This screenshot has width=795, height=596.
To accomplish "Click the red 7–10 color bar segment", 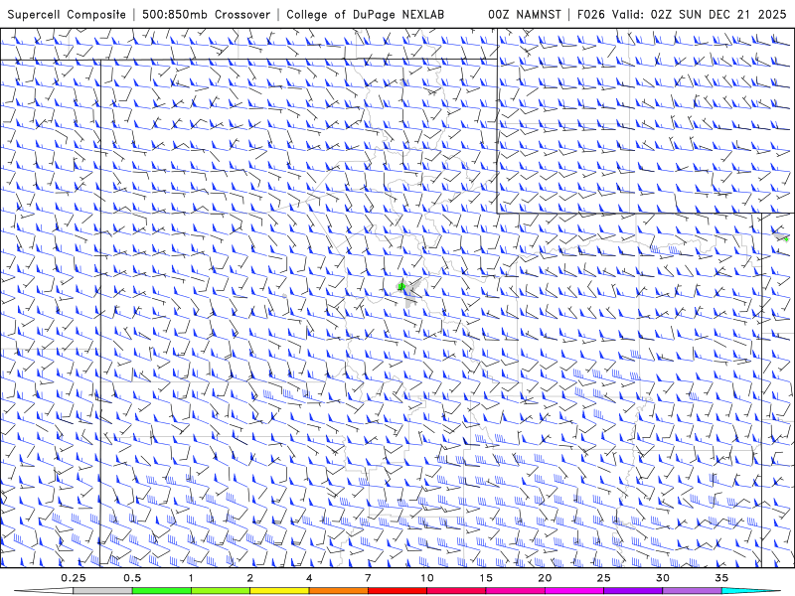I will (397, 591).
